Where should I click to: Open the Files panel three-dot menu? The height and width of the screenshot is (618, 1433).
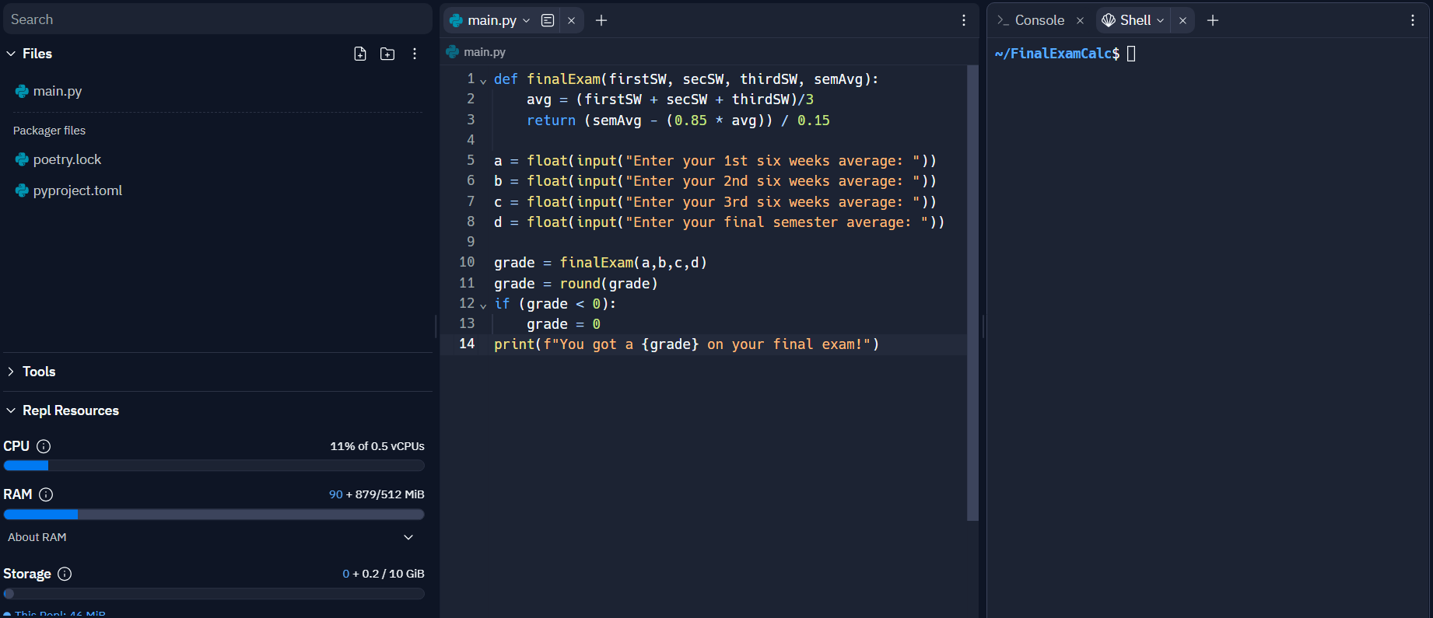pos(415,54)
